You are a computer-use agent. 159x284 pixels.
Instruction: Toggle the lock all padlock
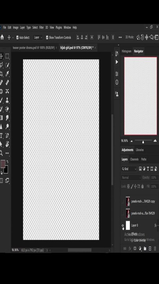point(143,186)
